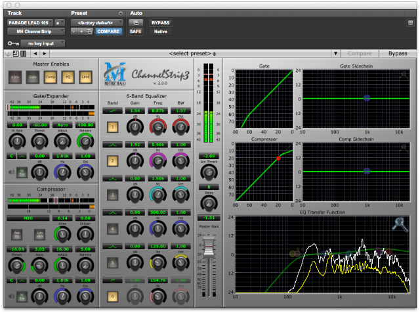Viewport: 420px width, 313px height.
Task: Disable EQ band 1
Action: pyautogui.click(x=112, y=128)
